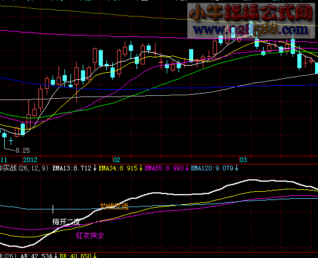
Task: Select the 03 month marker on the axis
Action: (243, 160)
